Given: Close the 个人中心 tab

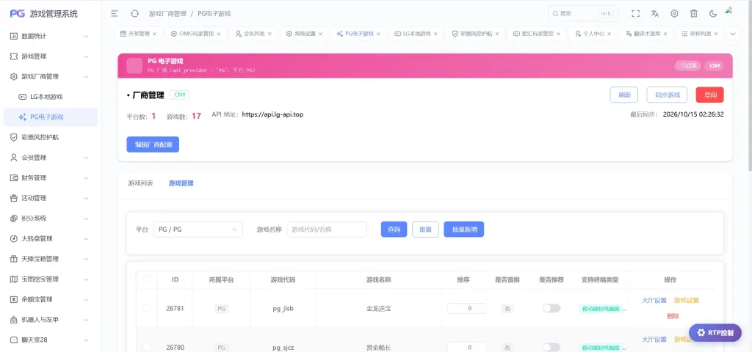Looking at the screenshot, I should point(609,34).
